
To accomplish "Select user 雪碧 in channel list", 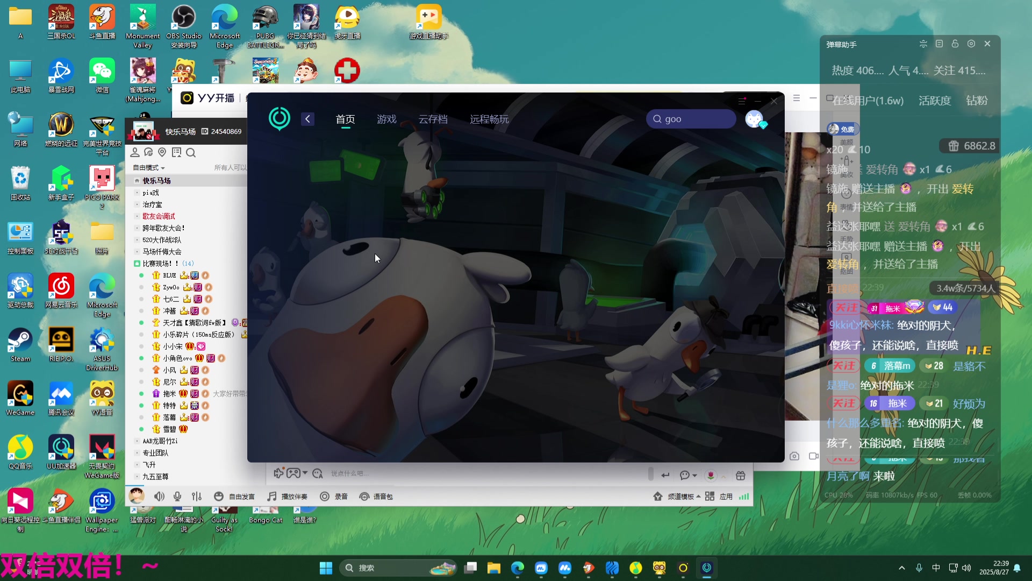I will tap(169, 429).
